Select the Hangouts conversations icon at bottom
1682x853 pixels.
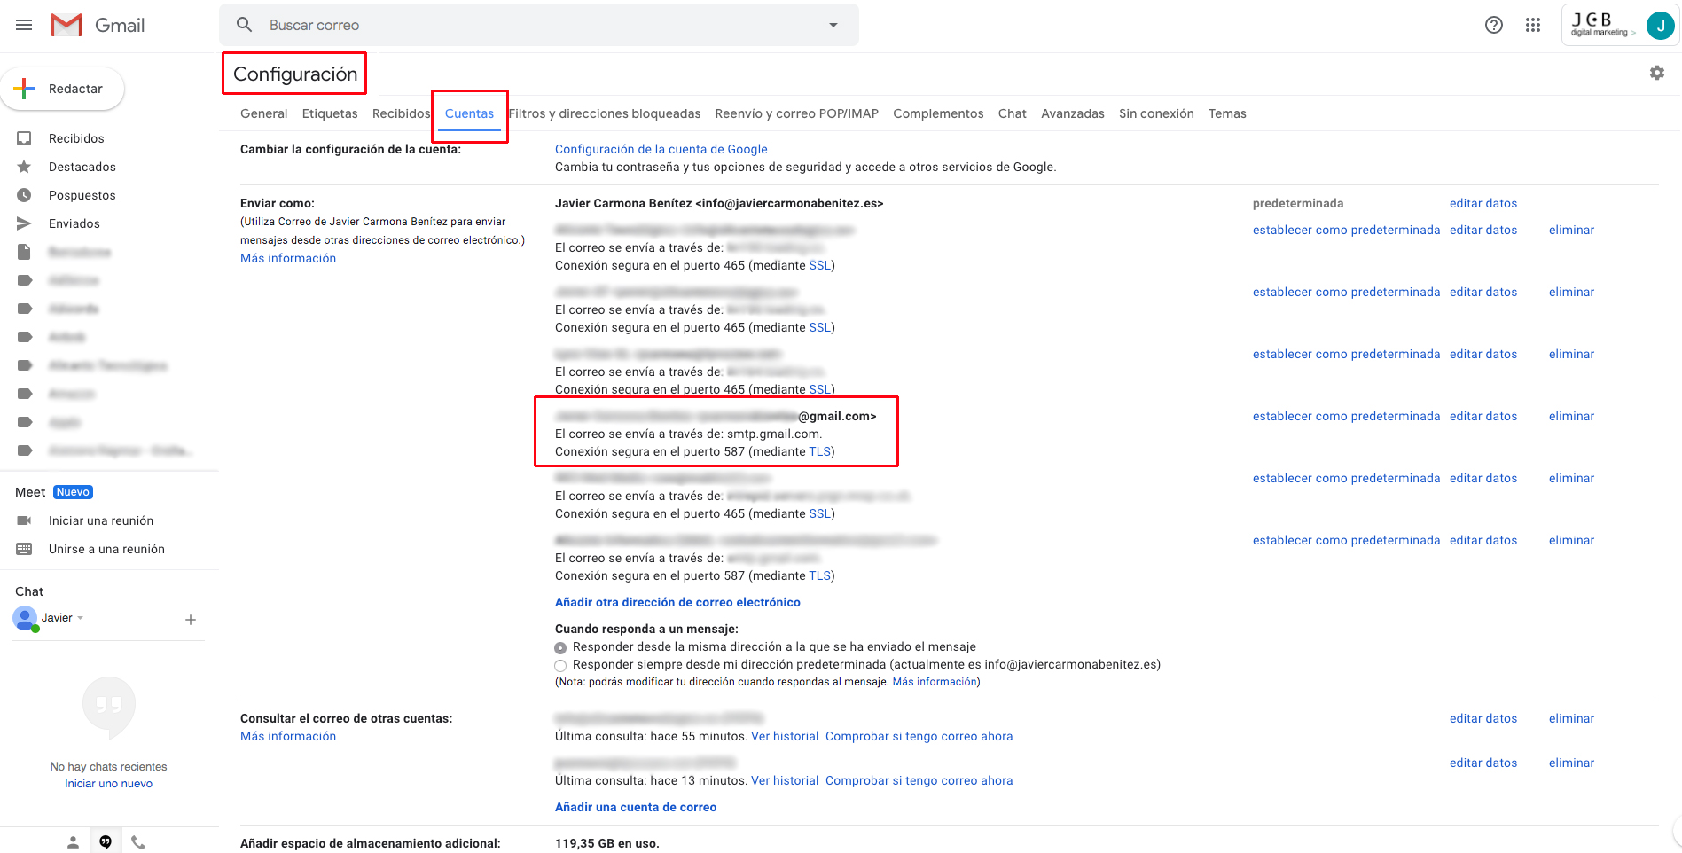tap(106, 842)
